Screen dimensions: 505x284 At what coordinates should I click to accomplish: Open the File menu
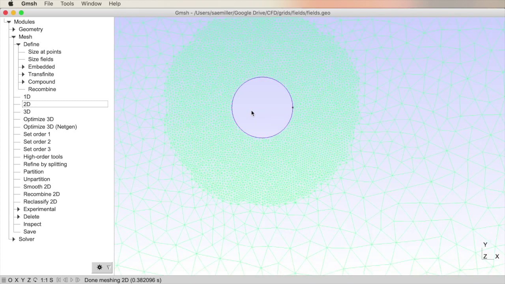point(49,4)
